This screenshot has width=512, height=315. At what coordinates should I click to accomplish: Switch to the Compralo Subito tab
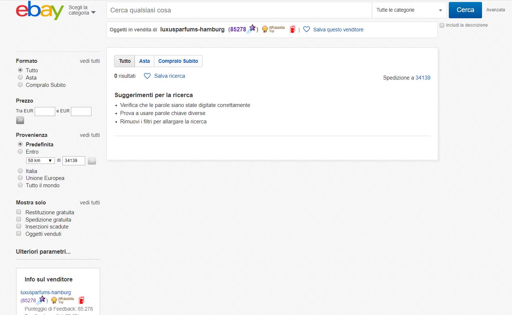pyautogui.click(x=178, y=61)
